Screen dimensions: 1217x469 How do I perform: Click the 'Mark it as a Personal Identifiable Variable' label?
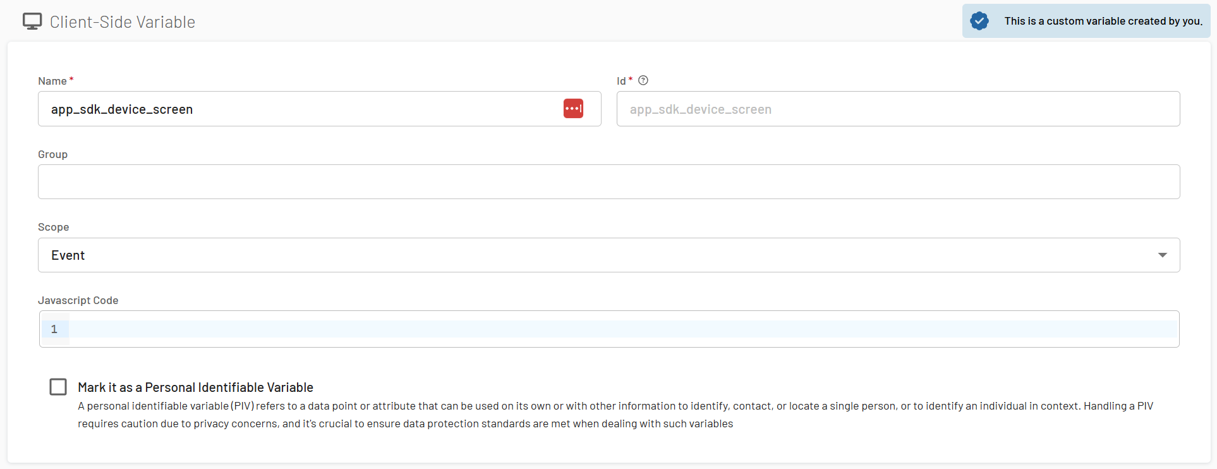195,387
